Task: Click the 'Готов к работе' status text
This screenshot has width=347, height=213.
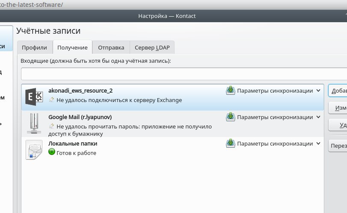Action: coord(76,153)
